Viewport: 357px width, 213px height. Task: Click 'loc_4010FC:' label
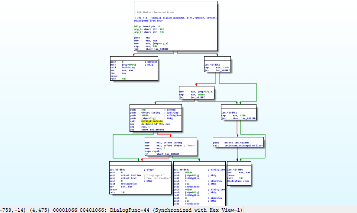point(229,113)
